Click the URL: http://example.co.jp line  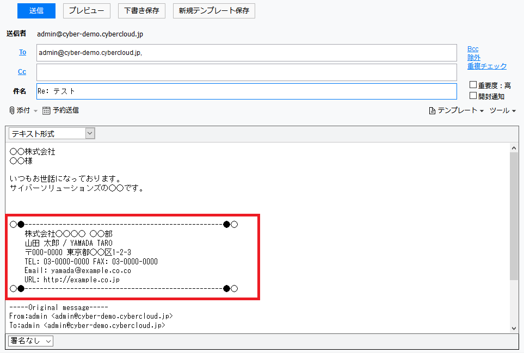pos(72,280)
